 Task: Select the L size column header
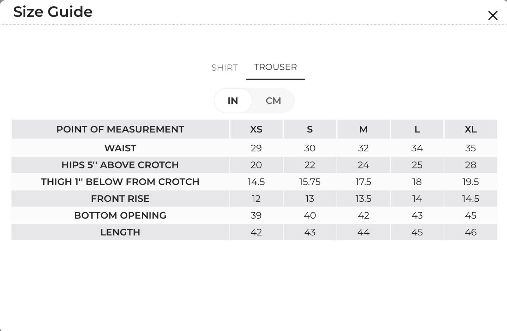pyautogui.click(x=417, y=129)
